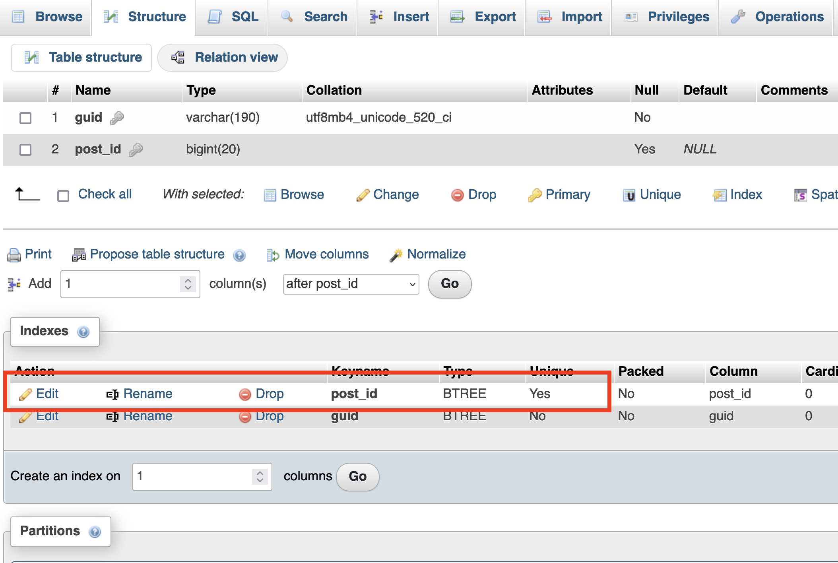
Task: Click the Structure tab icon
Action: click(111, 17)
